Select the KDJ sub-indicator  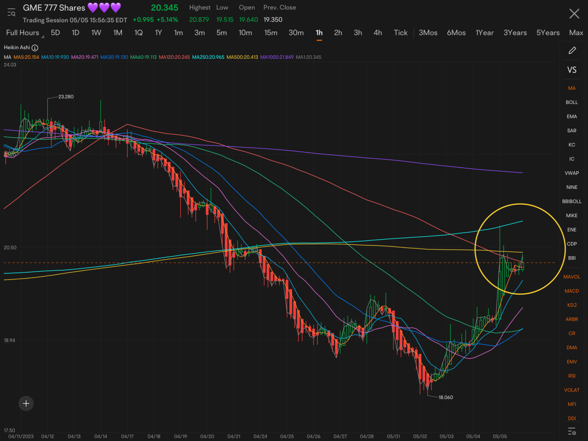pyautogui.click(x=572, y=305)
